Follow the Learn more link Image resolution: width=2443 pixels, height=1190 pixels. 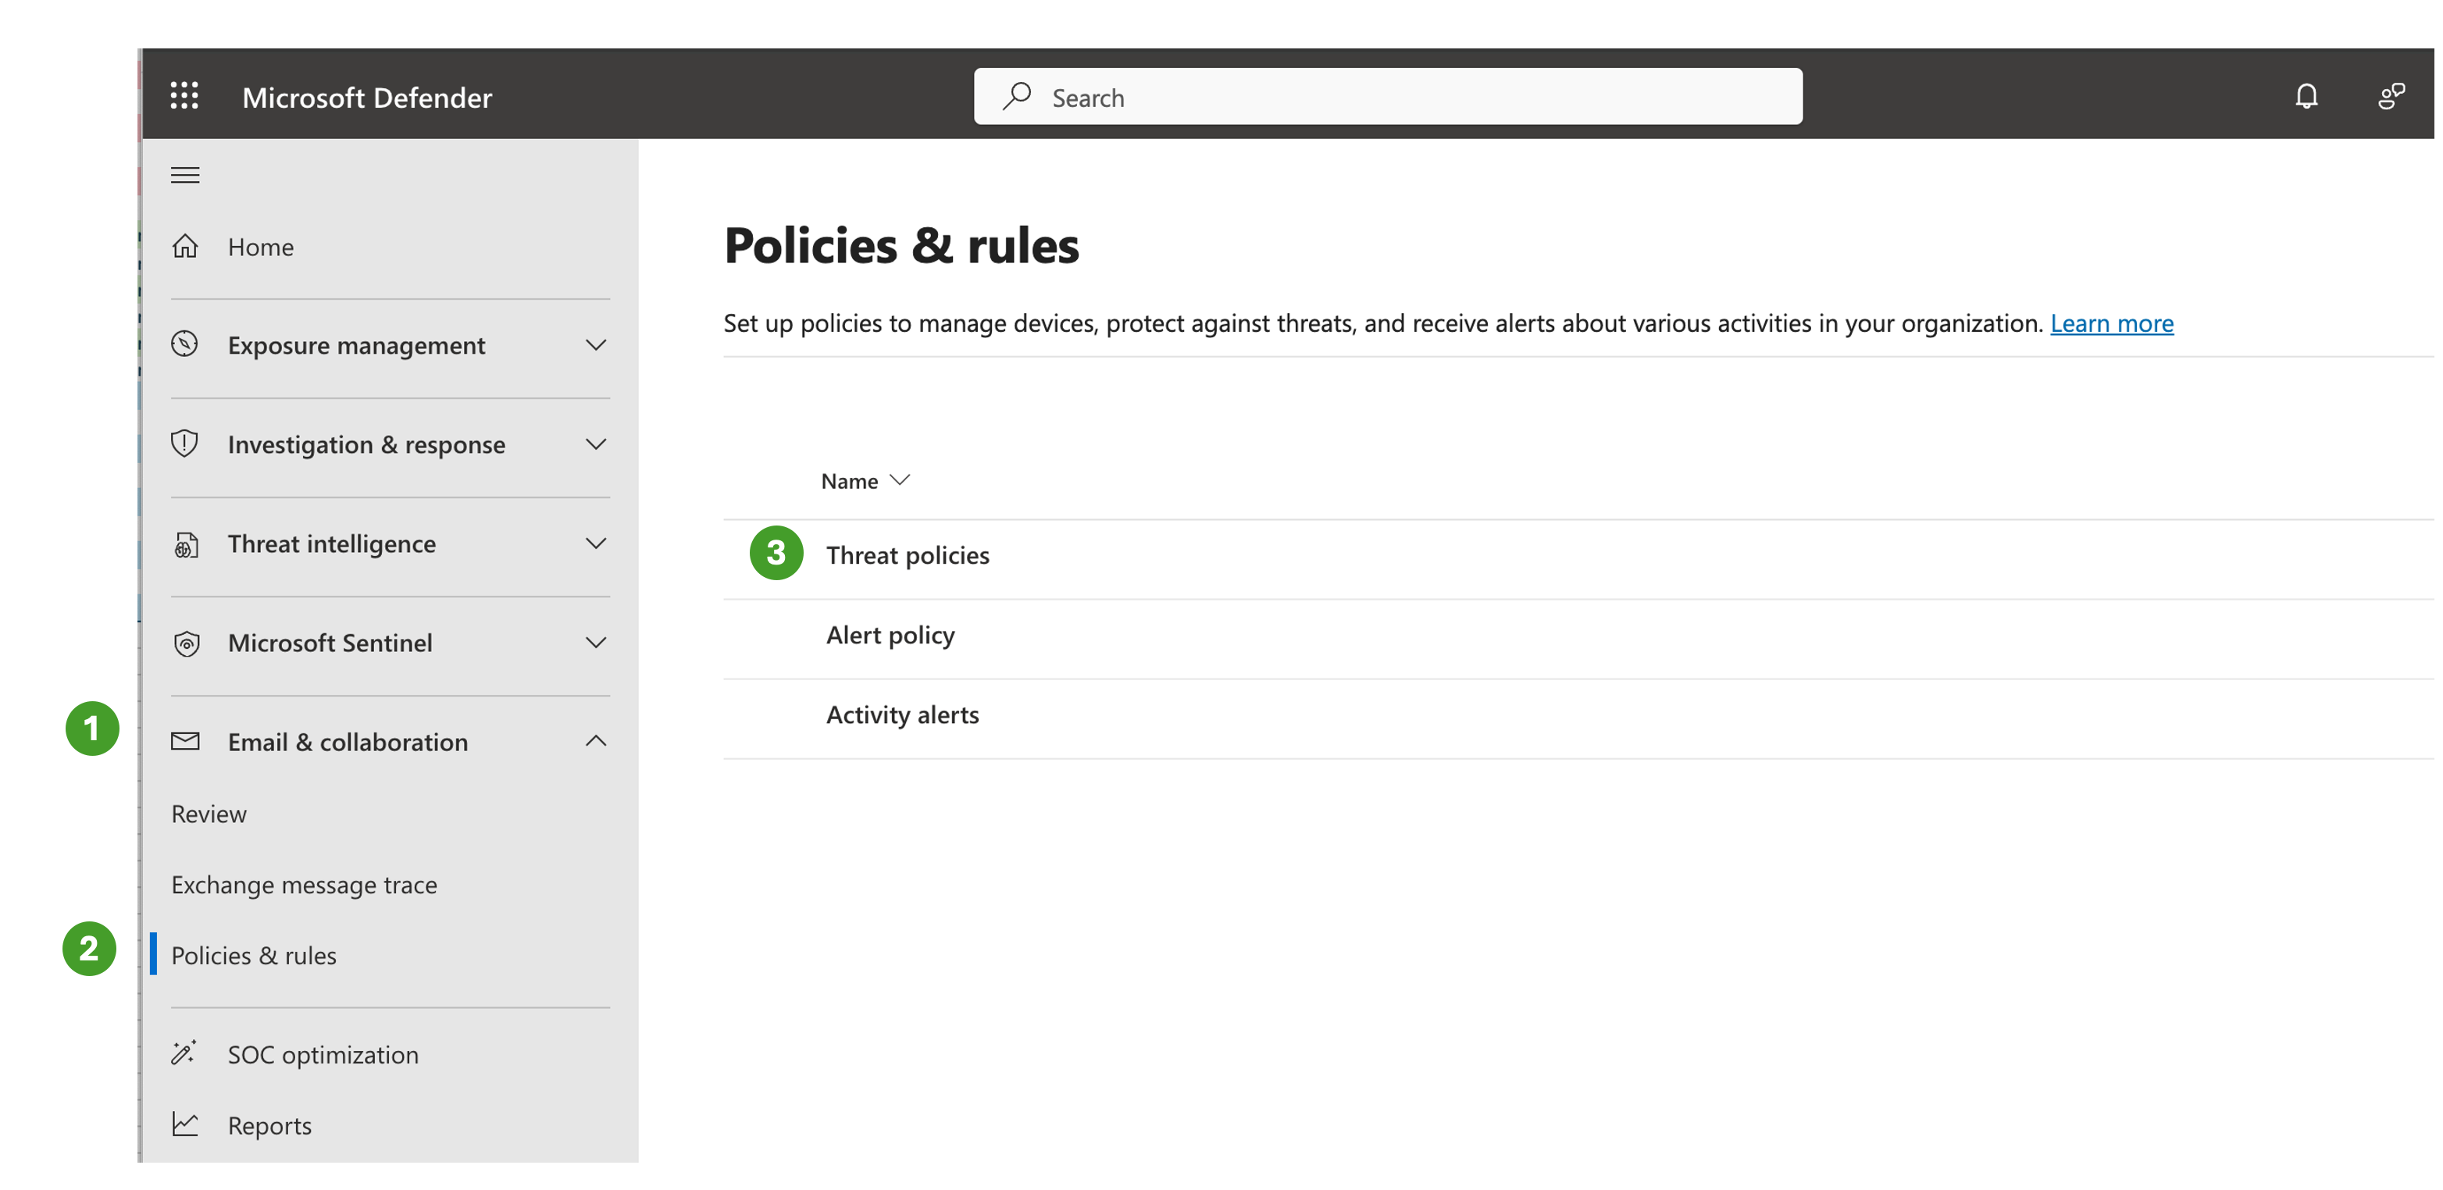point(2111,323)
